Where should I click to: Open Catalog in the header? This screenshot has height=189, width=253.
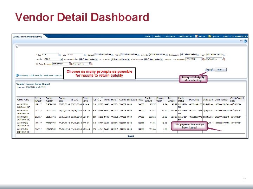tap(157, 36)
